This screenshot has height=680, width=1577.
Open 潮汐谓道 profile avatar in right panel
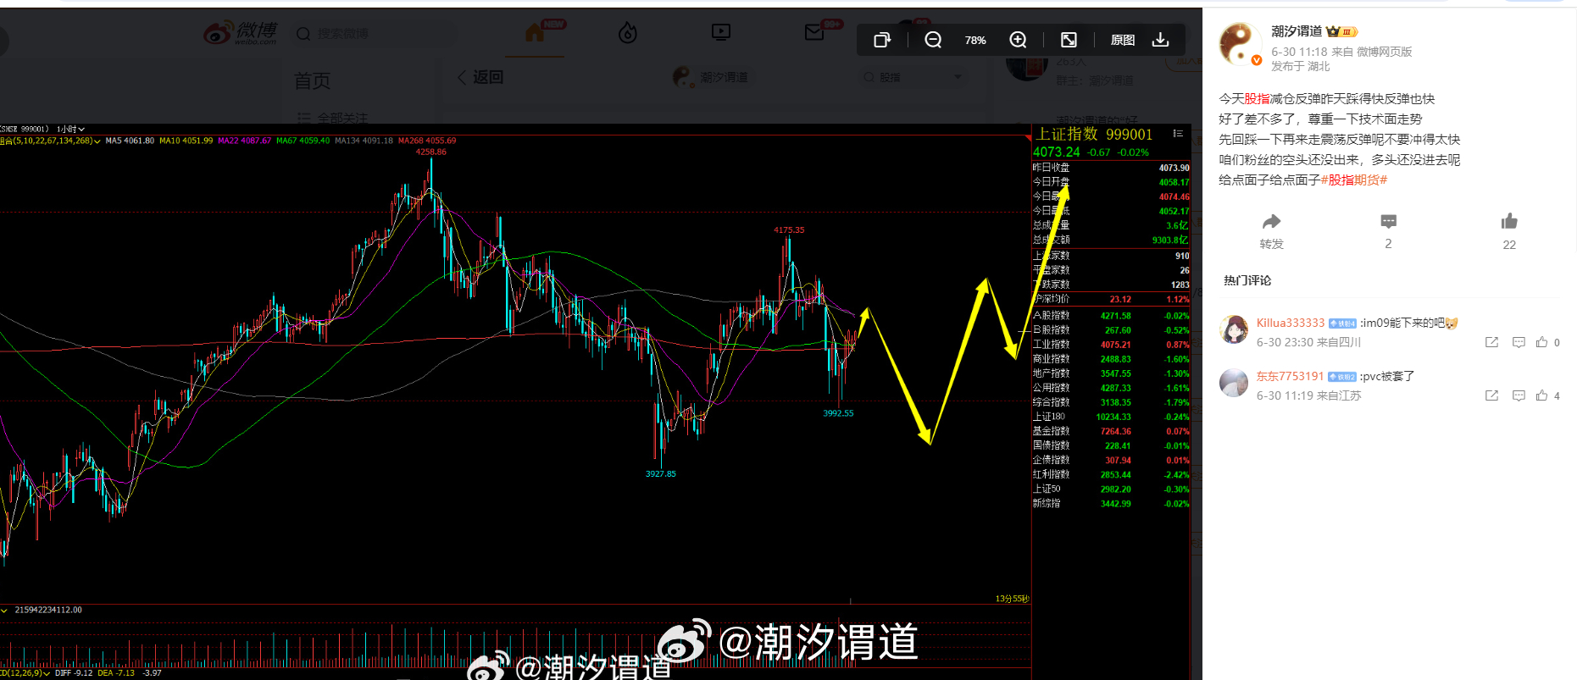click(x=1239, y=44)
